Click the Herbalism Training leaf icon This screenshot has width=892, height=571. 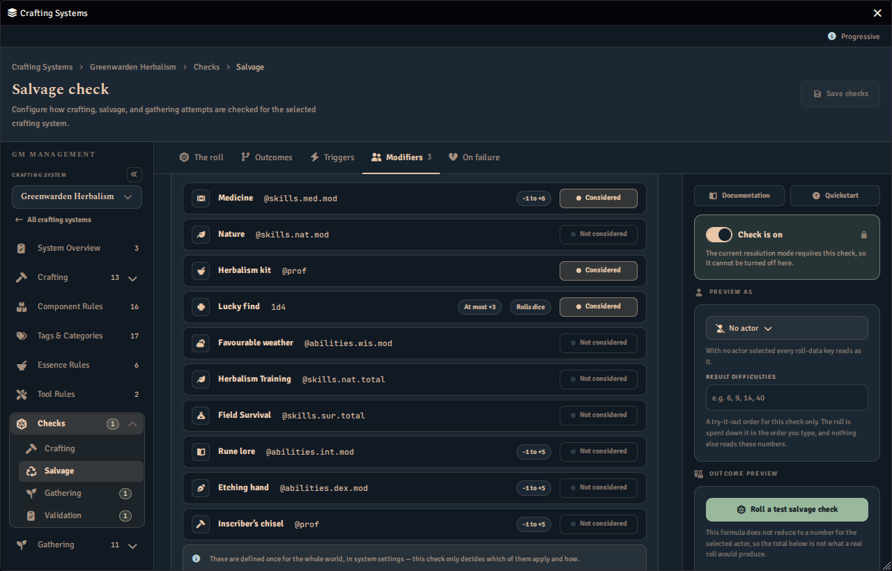pos(201,380)
